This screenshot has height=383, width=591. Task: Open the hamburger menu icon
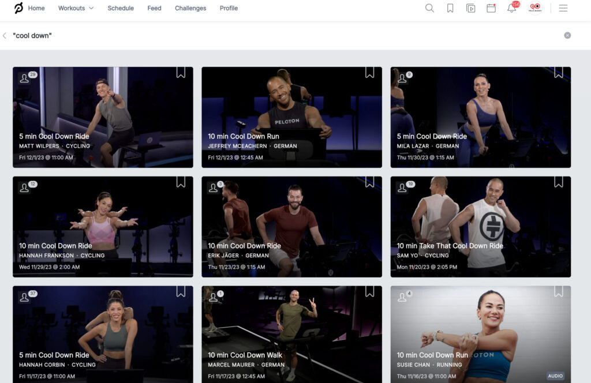click(x=563, y=8)
